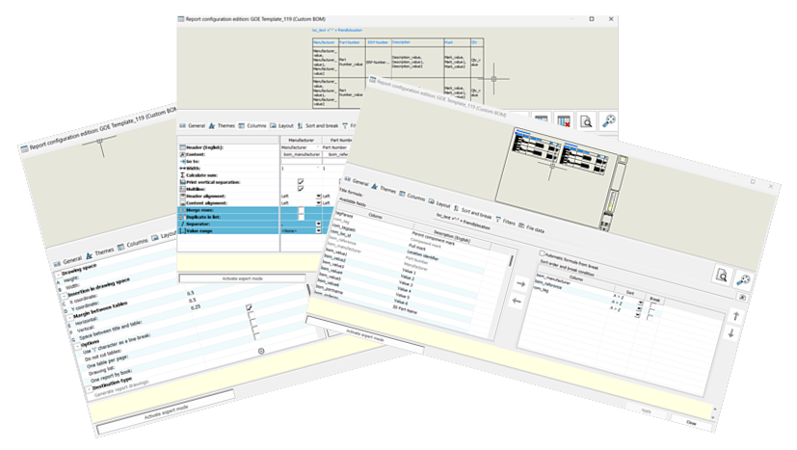Screen dimensions: 797x450
Task: Click the Horizontal margin value 0.25
Action: [x=196, y=307]
